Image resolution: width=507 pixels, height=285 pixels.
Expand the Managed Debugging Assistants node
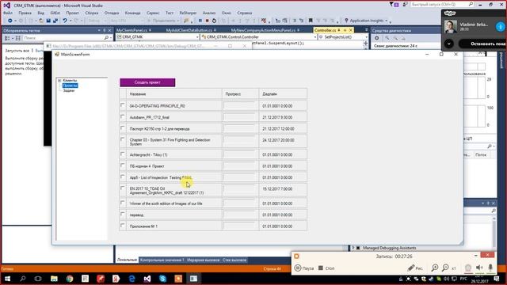(x=353, y=248)
